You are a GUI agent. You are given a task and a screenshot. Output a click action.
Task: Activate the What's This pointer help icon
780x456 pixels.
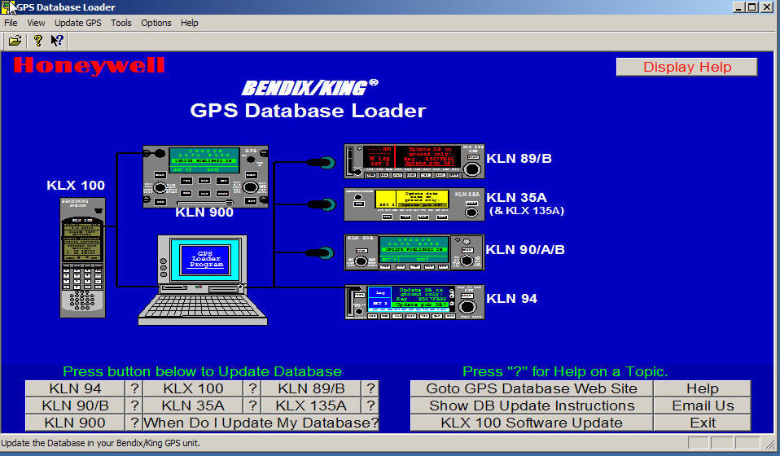point(57,41)
